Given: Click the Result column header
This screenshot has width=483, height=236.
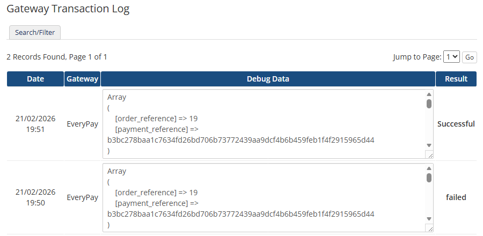Looking at the screenshot, I should (456, 79).
